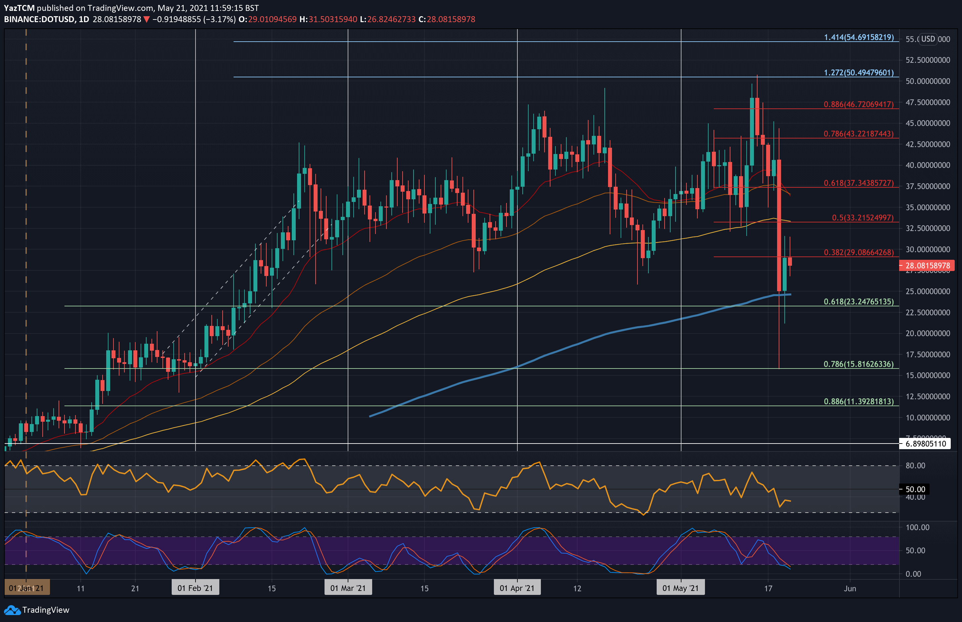
Task: Click the stochastic 100.00 axis label
Action: pos(918,527)
